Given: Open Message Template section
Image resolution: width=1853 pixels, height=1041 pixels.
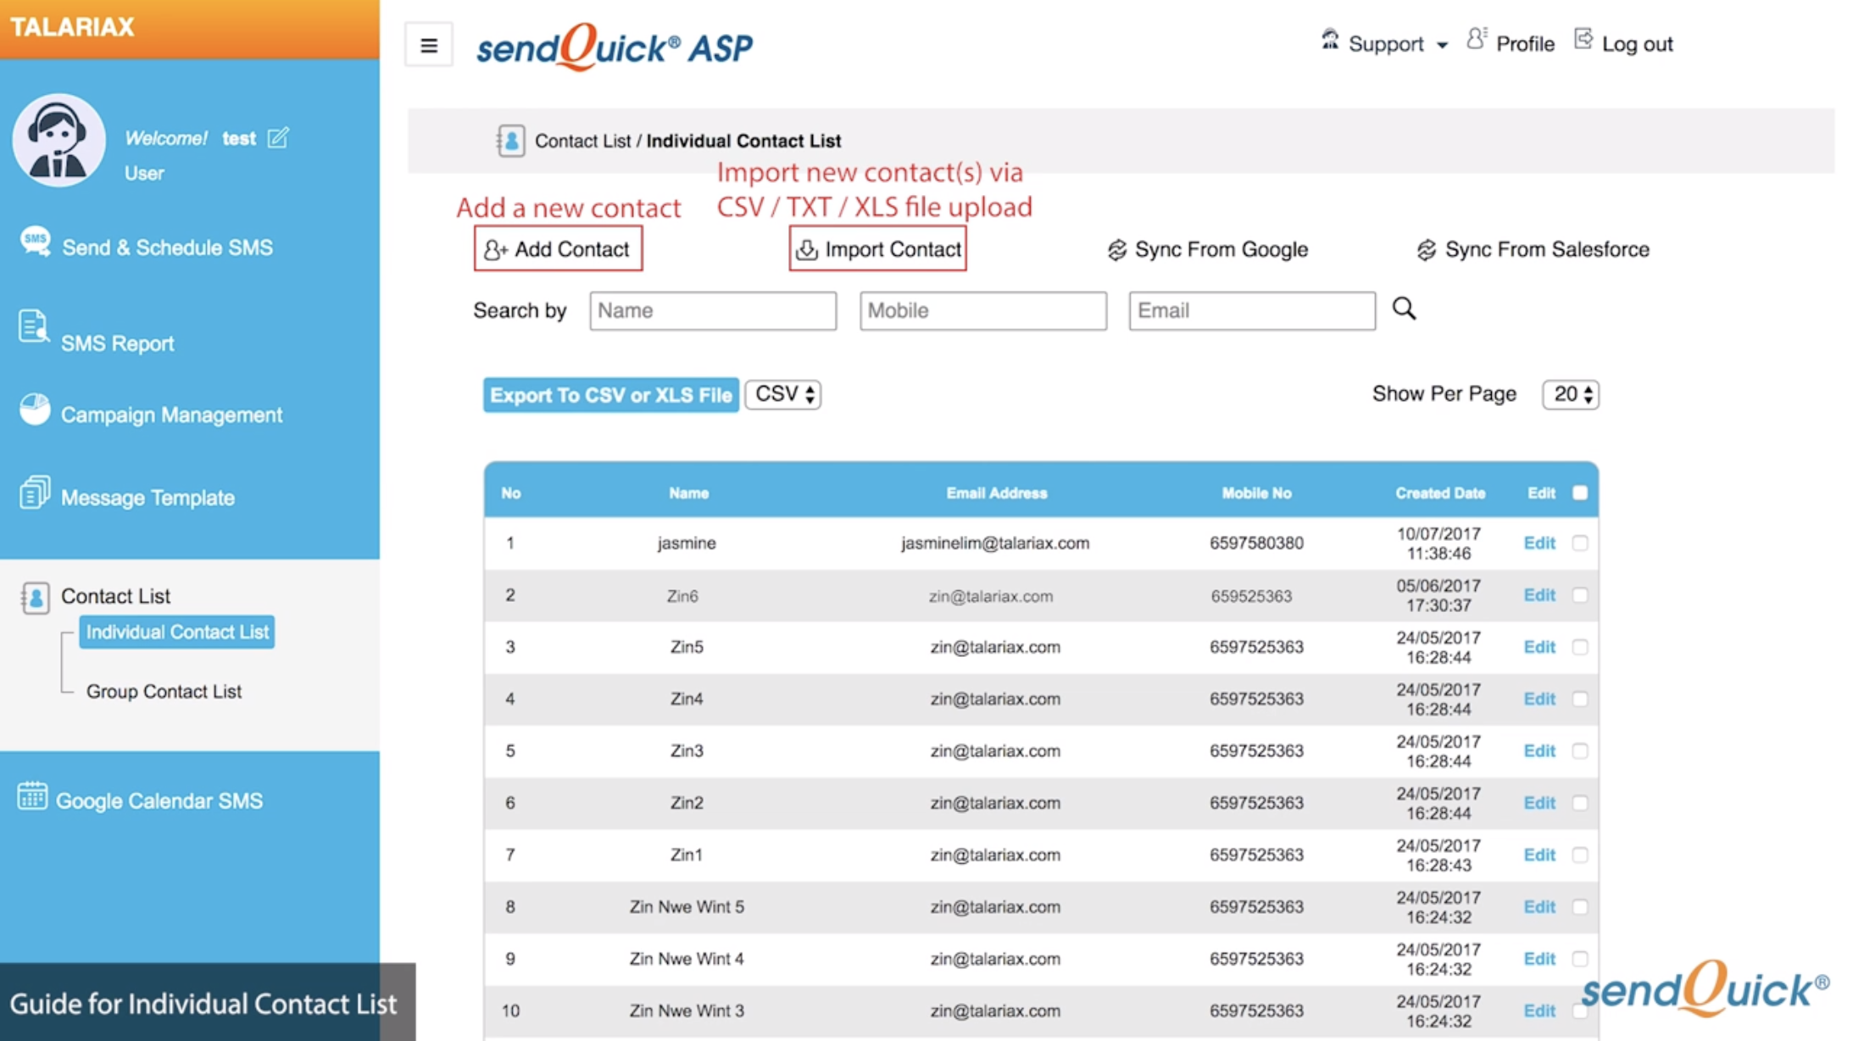Looking at the screenshot, I should point(147,498).
